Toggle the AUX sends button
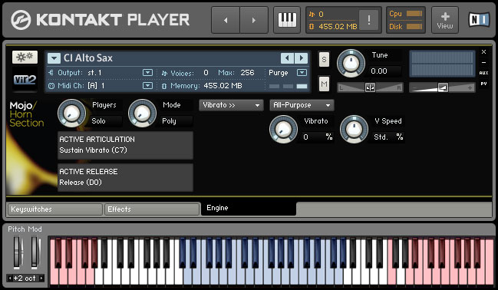498x290 pixels. click(x=483, y=73)
